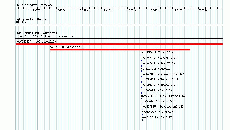
Task: Click the left arrowhead of coordinate ruler
Action: [16, 8]
